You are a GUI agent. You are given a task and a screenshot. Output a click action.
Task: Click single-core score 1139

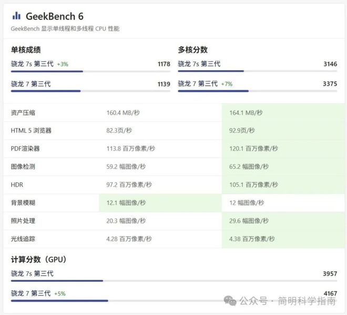pyautogui.click(x=164, y=84)
